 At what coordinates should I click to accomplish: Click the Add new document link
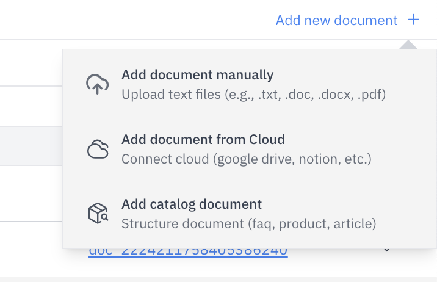336,20
